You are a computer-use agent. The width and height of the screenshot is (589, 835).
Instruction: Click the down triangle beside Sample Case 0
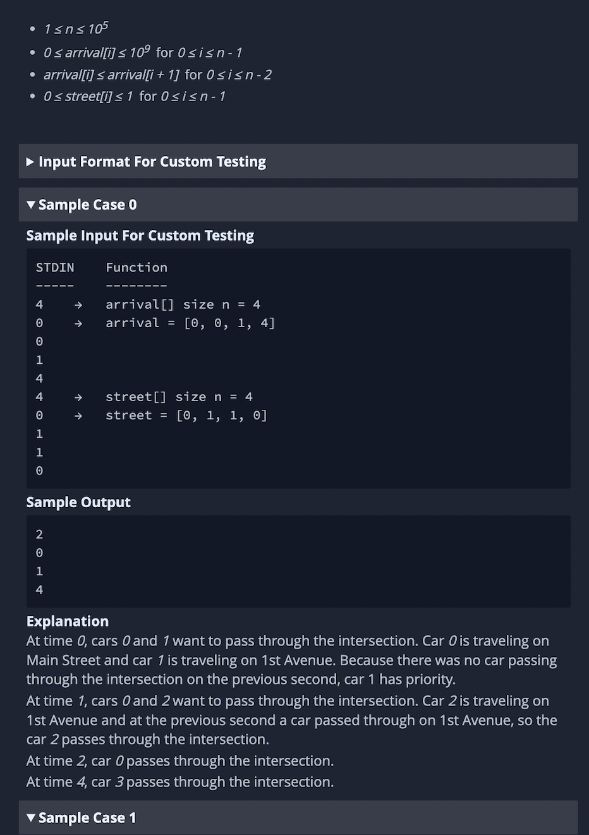(30, 204)
